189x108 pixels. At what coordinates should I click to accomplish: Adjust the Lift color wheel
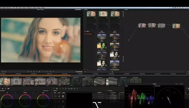click(x=7, y=101)
